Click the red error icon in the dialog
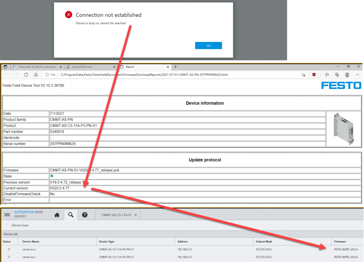 [69, 15]
